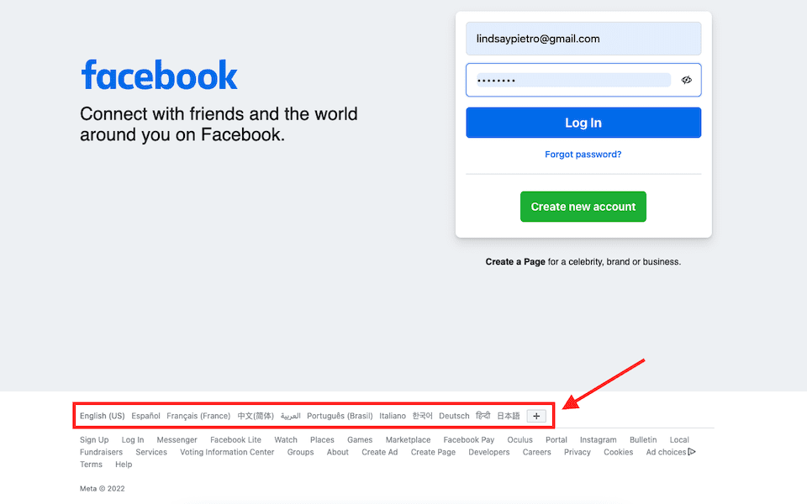Image resolution: width=807 pixels, height=504 pixels.
Task: Expand more languages with the plus button
Action: click(535, 415)
